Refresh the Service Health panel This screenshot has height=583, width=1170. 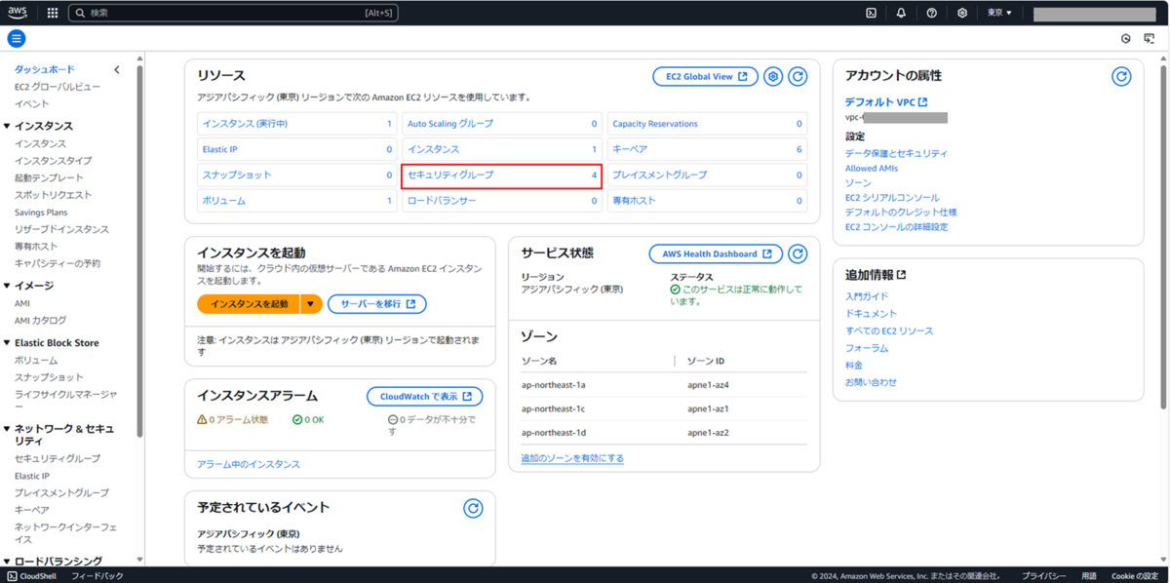pyautogui.click(x=798, y=253)
